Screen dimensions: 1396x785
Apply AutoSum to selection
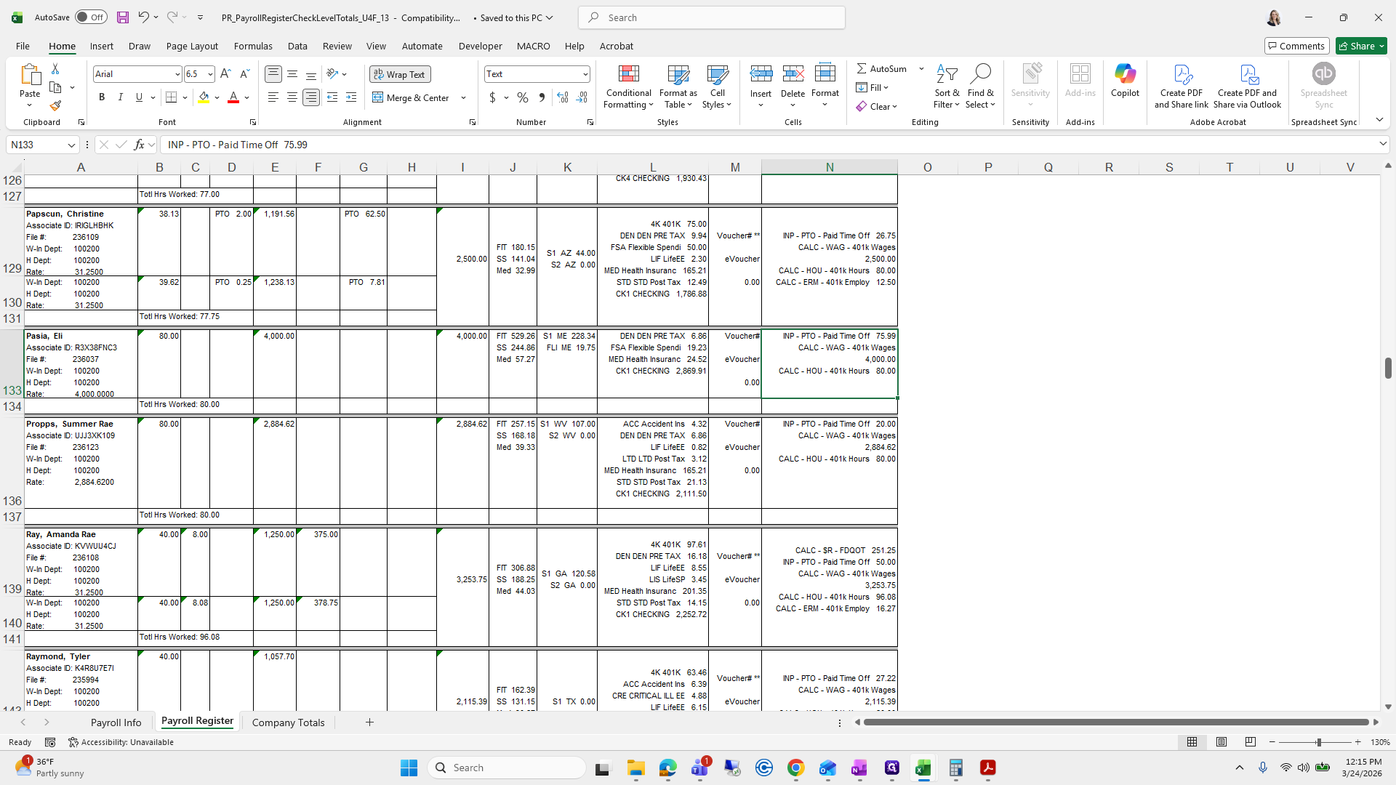[x=882, y=68]
